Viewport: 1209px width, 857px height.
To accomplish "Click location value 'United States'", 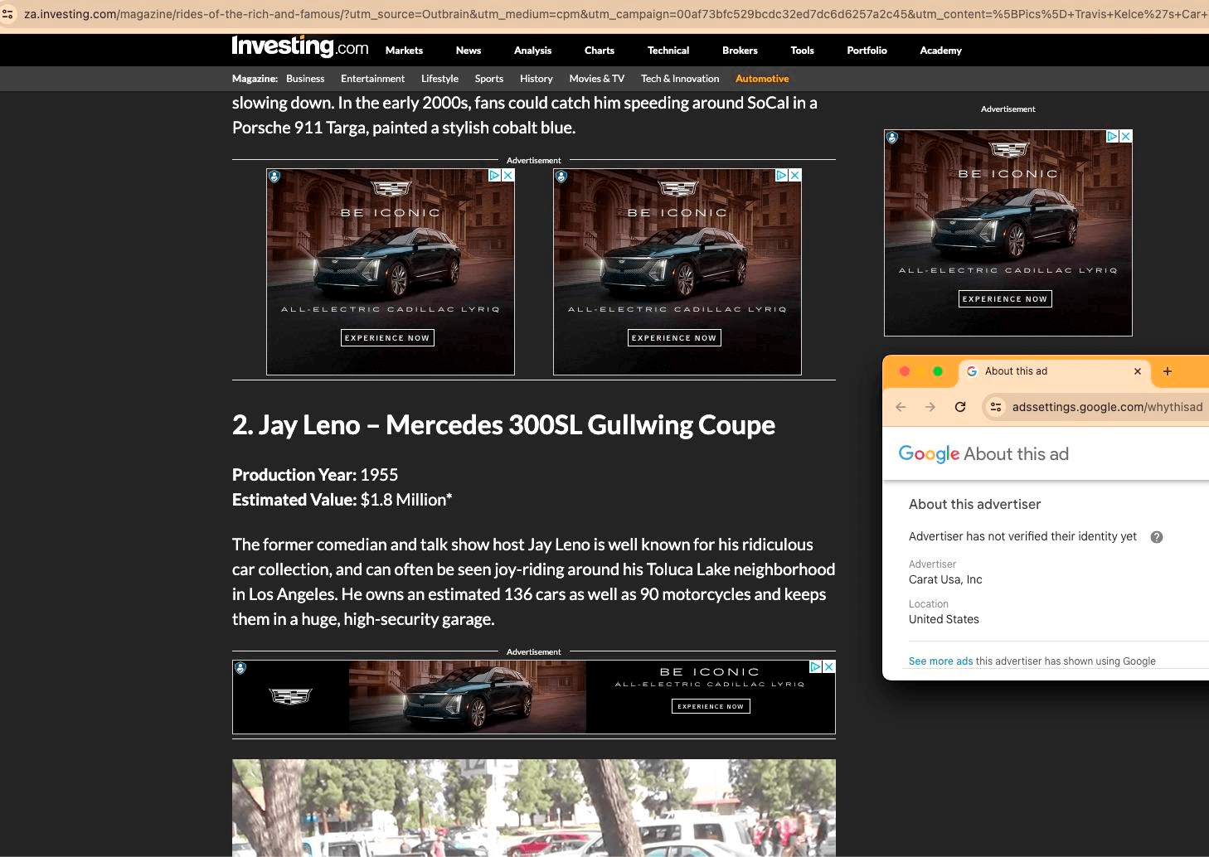I will (944, 620).
